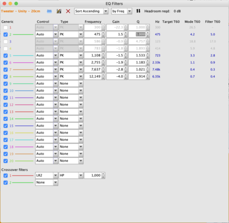This screenshot has width=229, height=223.
Task: Toggle filter 20 checkbox
Action: point(6,161)
